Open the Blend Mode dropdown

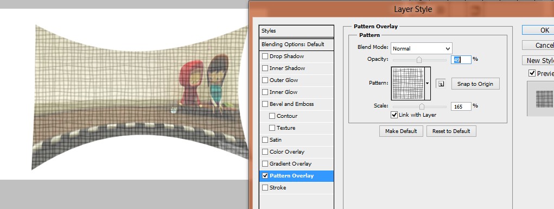421,48
